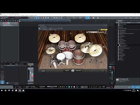
Task: Open the Datei menu
Action: point(2,15)
